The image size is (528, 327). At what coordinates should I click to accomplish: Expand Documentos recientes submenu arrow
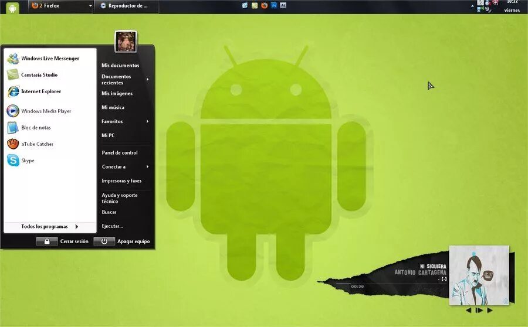tap(147, 79)
